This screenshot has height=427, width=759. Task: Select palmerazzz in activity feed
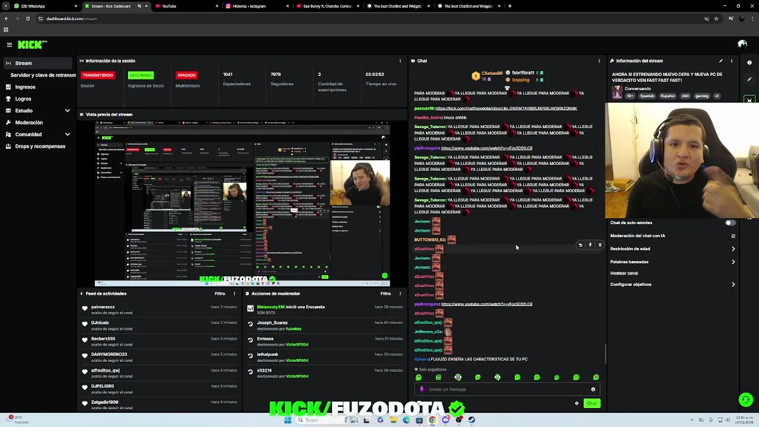tap(103, 307)
